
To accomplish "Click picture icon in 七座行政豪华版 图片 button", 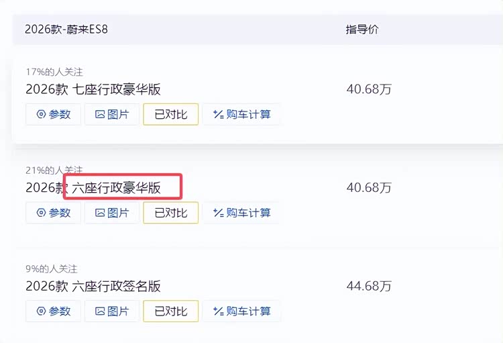I will tap(100, 114).
